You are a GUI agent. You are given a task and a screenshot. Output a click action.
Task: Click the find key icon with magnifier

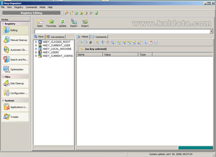[112, 43]
